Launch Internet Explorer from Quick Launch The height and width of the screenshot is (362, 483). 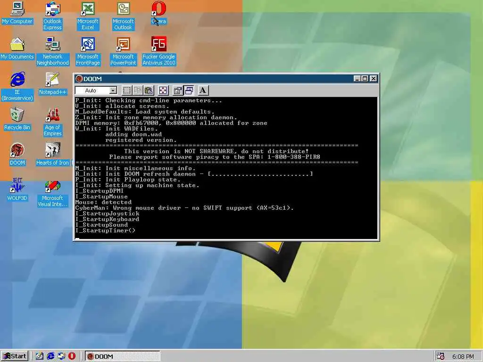point(50,356)
